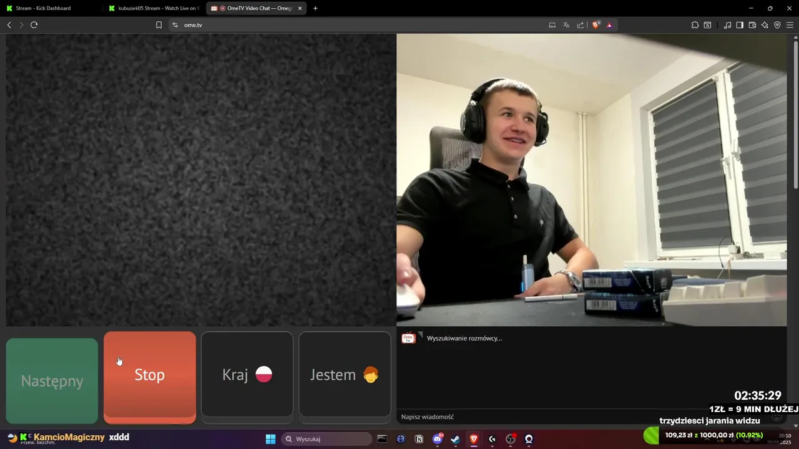
Task: Open Steam from the taskbar
Action: (456, 439)
